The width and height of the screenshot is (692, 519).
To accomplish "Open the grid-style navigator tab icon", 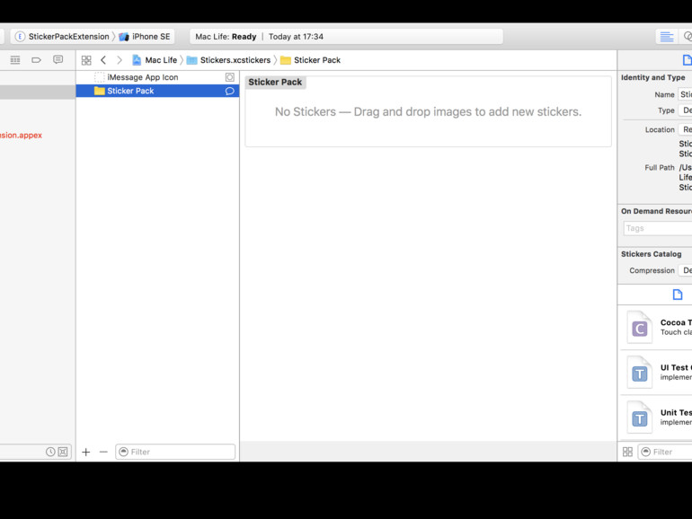I will (x=15, y=60).
